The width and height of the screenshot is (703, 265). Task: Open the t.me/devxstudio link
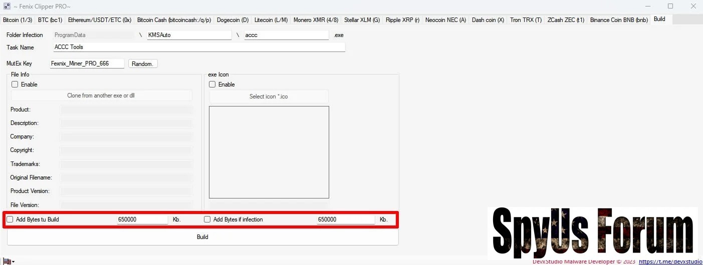[x=670, y=261]
